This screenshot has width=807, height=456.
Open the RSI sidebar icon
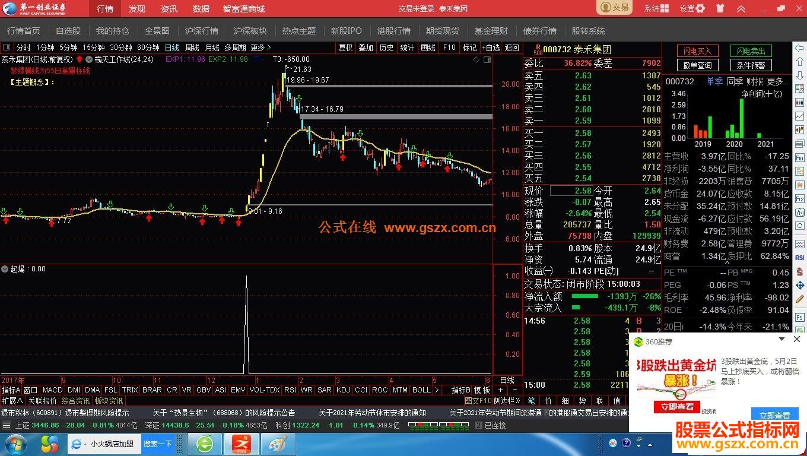(799, 258)
